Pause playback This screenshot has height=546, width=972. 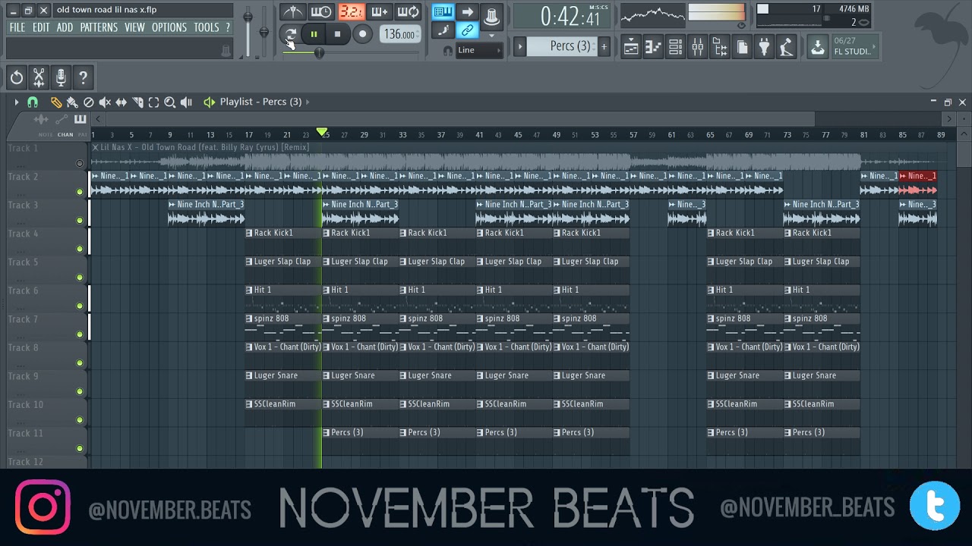pyautogui.click(x=314, y=34)
